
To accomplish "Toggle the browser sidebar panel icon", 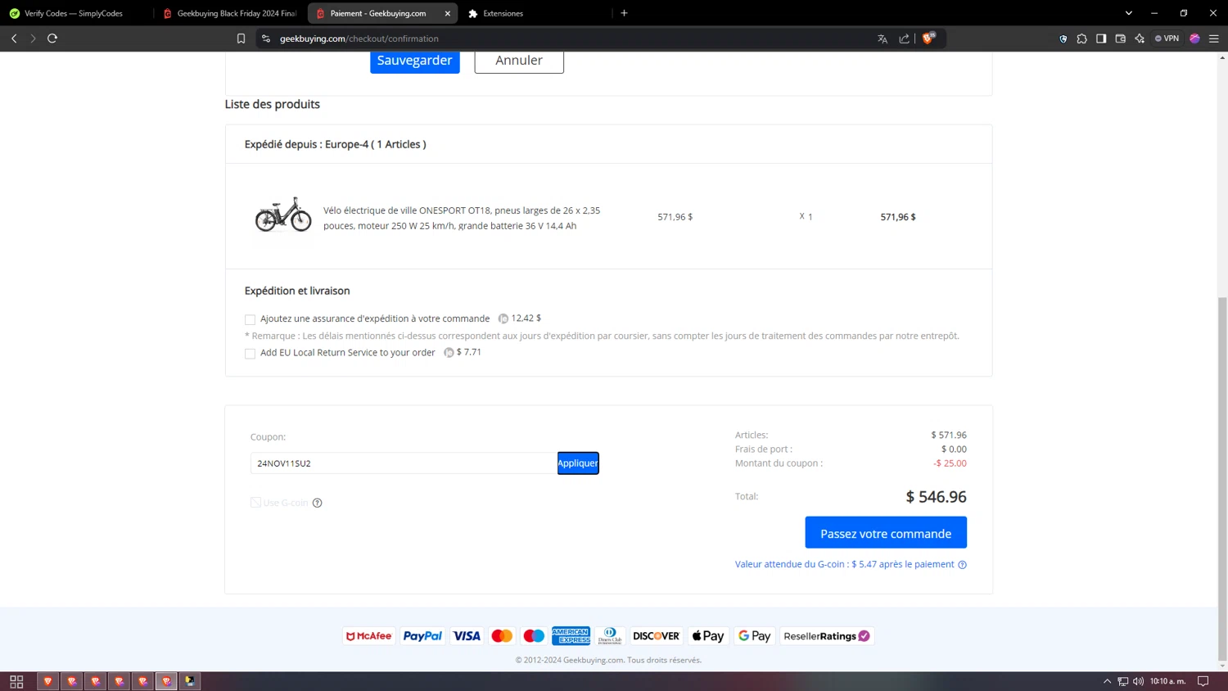I will tap(1101, 38).
